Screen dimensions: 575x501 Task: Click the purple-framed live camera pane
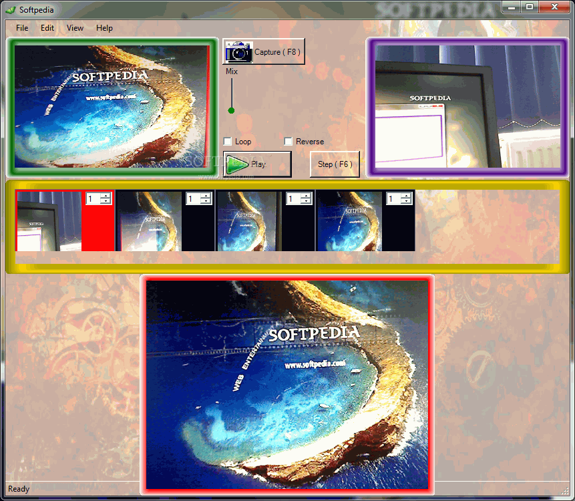coord(467,107)
